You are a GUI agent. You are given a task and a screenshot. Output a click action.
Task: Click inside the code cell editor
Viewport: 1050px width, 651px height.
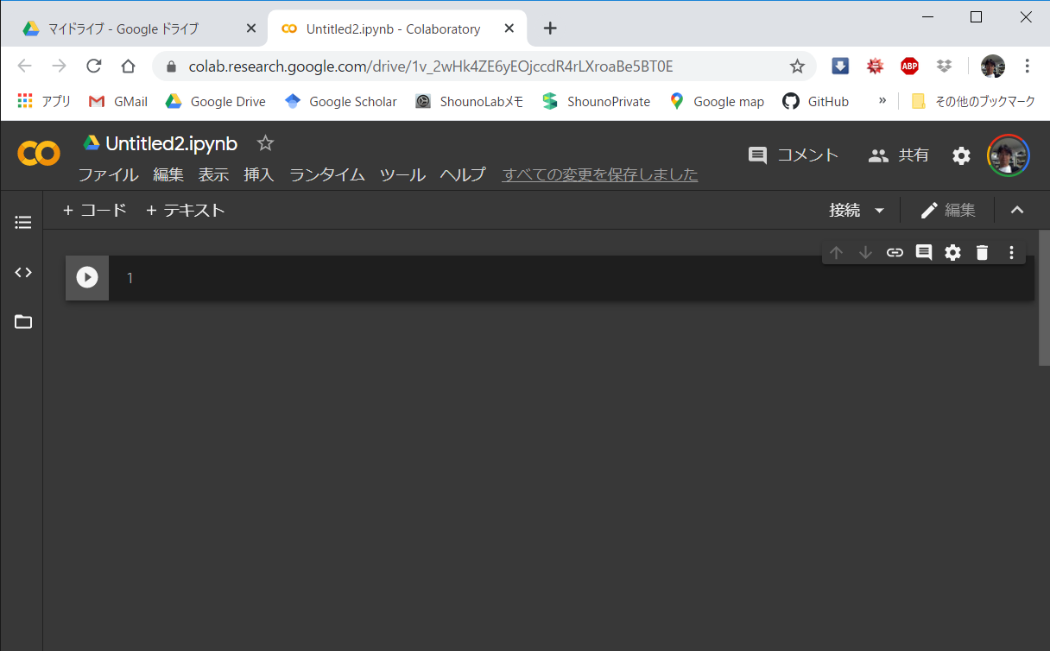570,278
